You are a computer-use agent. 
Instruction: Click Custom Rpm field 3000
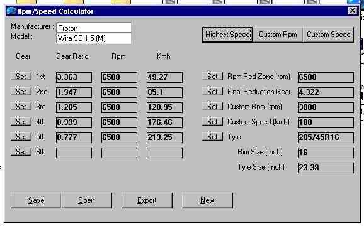tap(326, 107)
